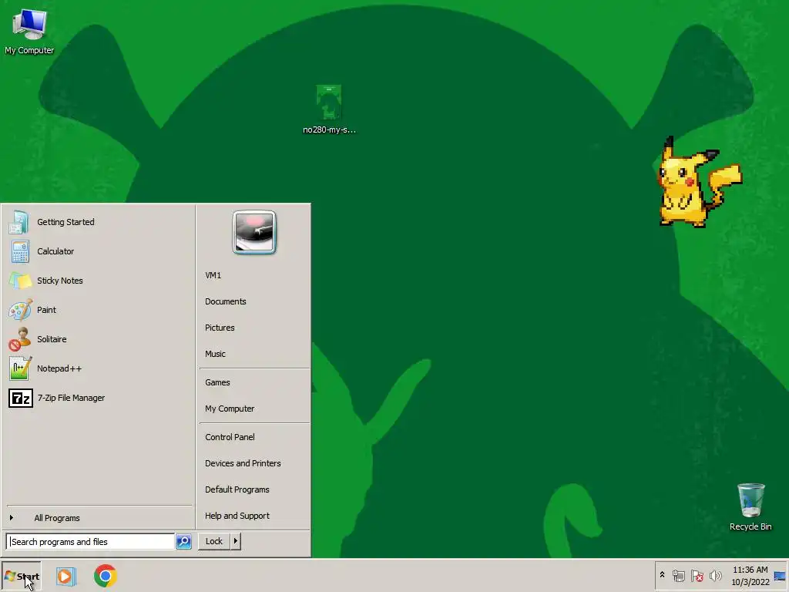Click the Lock button
This screenshot has width=789, height=592.
point(214,541)
